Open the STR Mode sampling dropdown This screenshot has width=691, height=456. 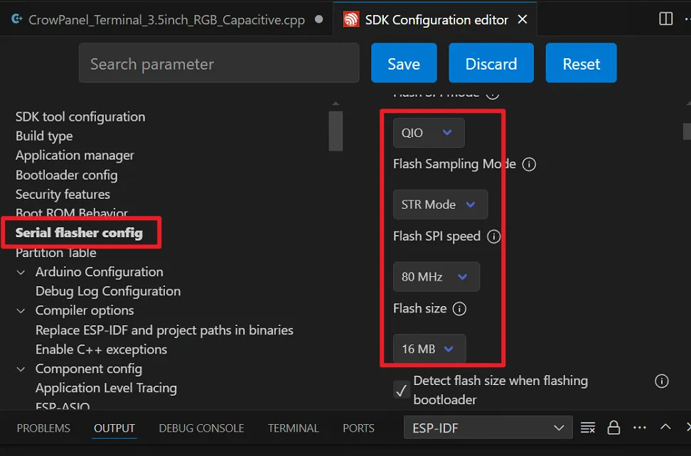coord(440,205)
